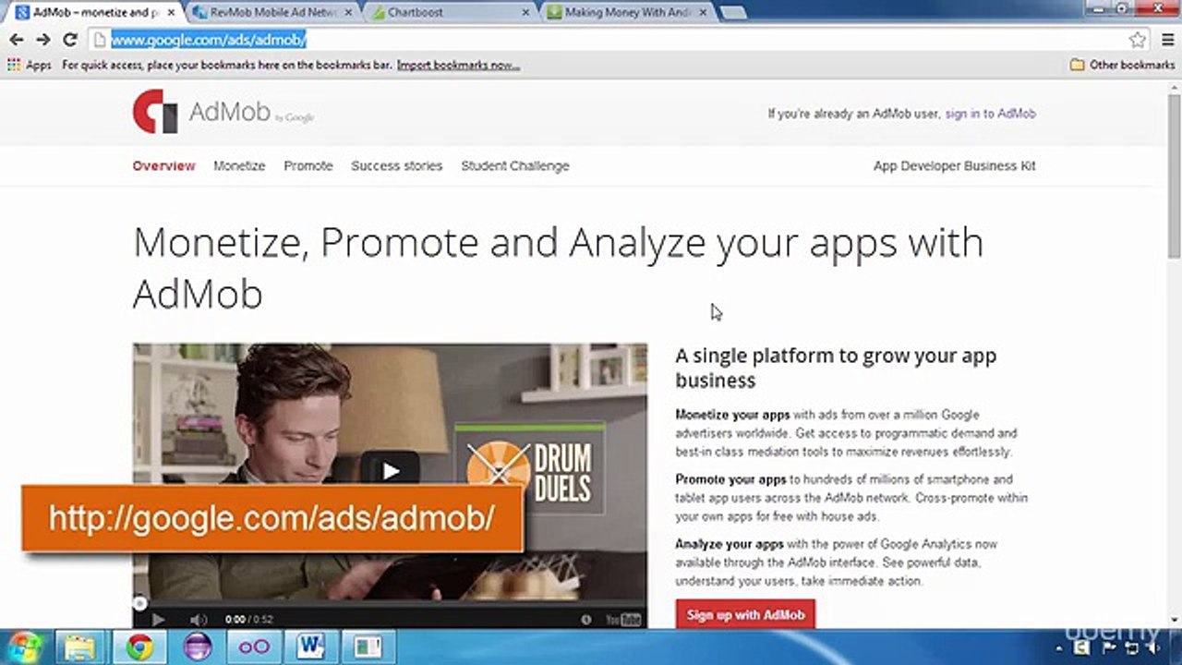Open the purple sphere app in taskbar

click(197, 647)
